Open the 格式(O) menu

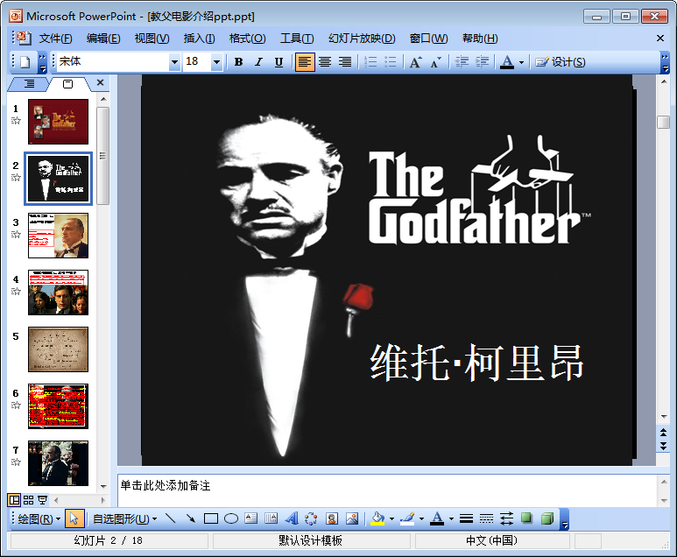point(247,39)
